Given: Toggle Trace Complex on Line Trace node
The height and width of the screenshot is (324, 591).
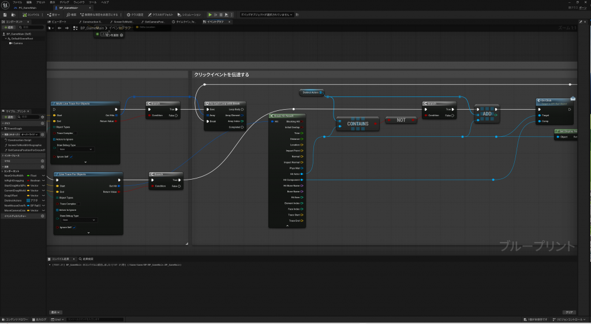Looking at the screenshot, I should [x=78, y=204].
